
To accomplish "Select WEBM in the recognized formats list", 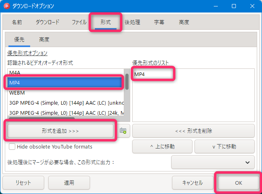I will [x=17, y=92].
